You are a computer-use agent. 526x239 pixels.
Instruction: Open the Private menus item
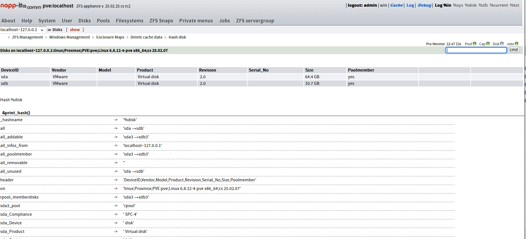[196, 21]
